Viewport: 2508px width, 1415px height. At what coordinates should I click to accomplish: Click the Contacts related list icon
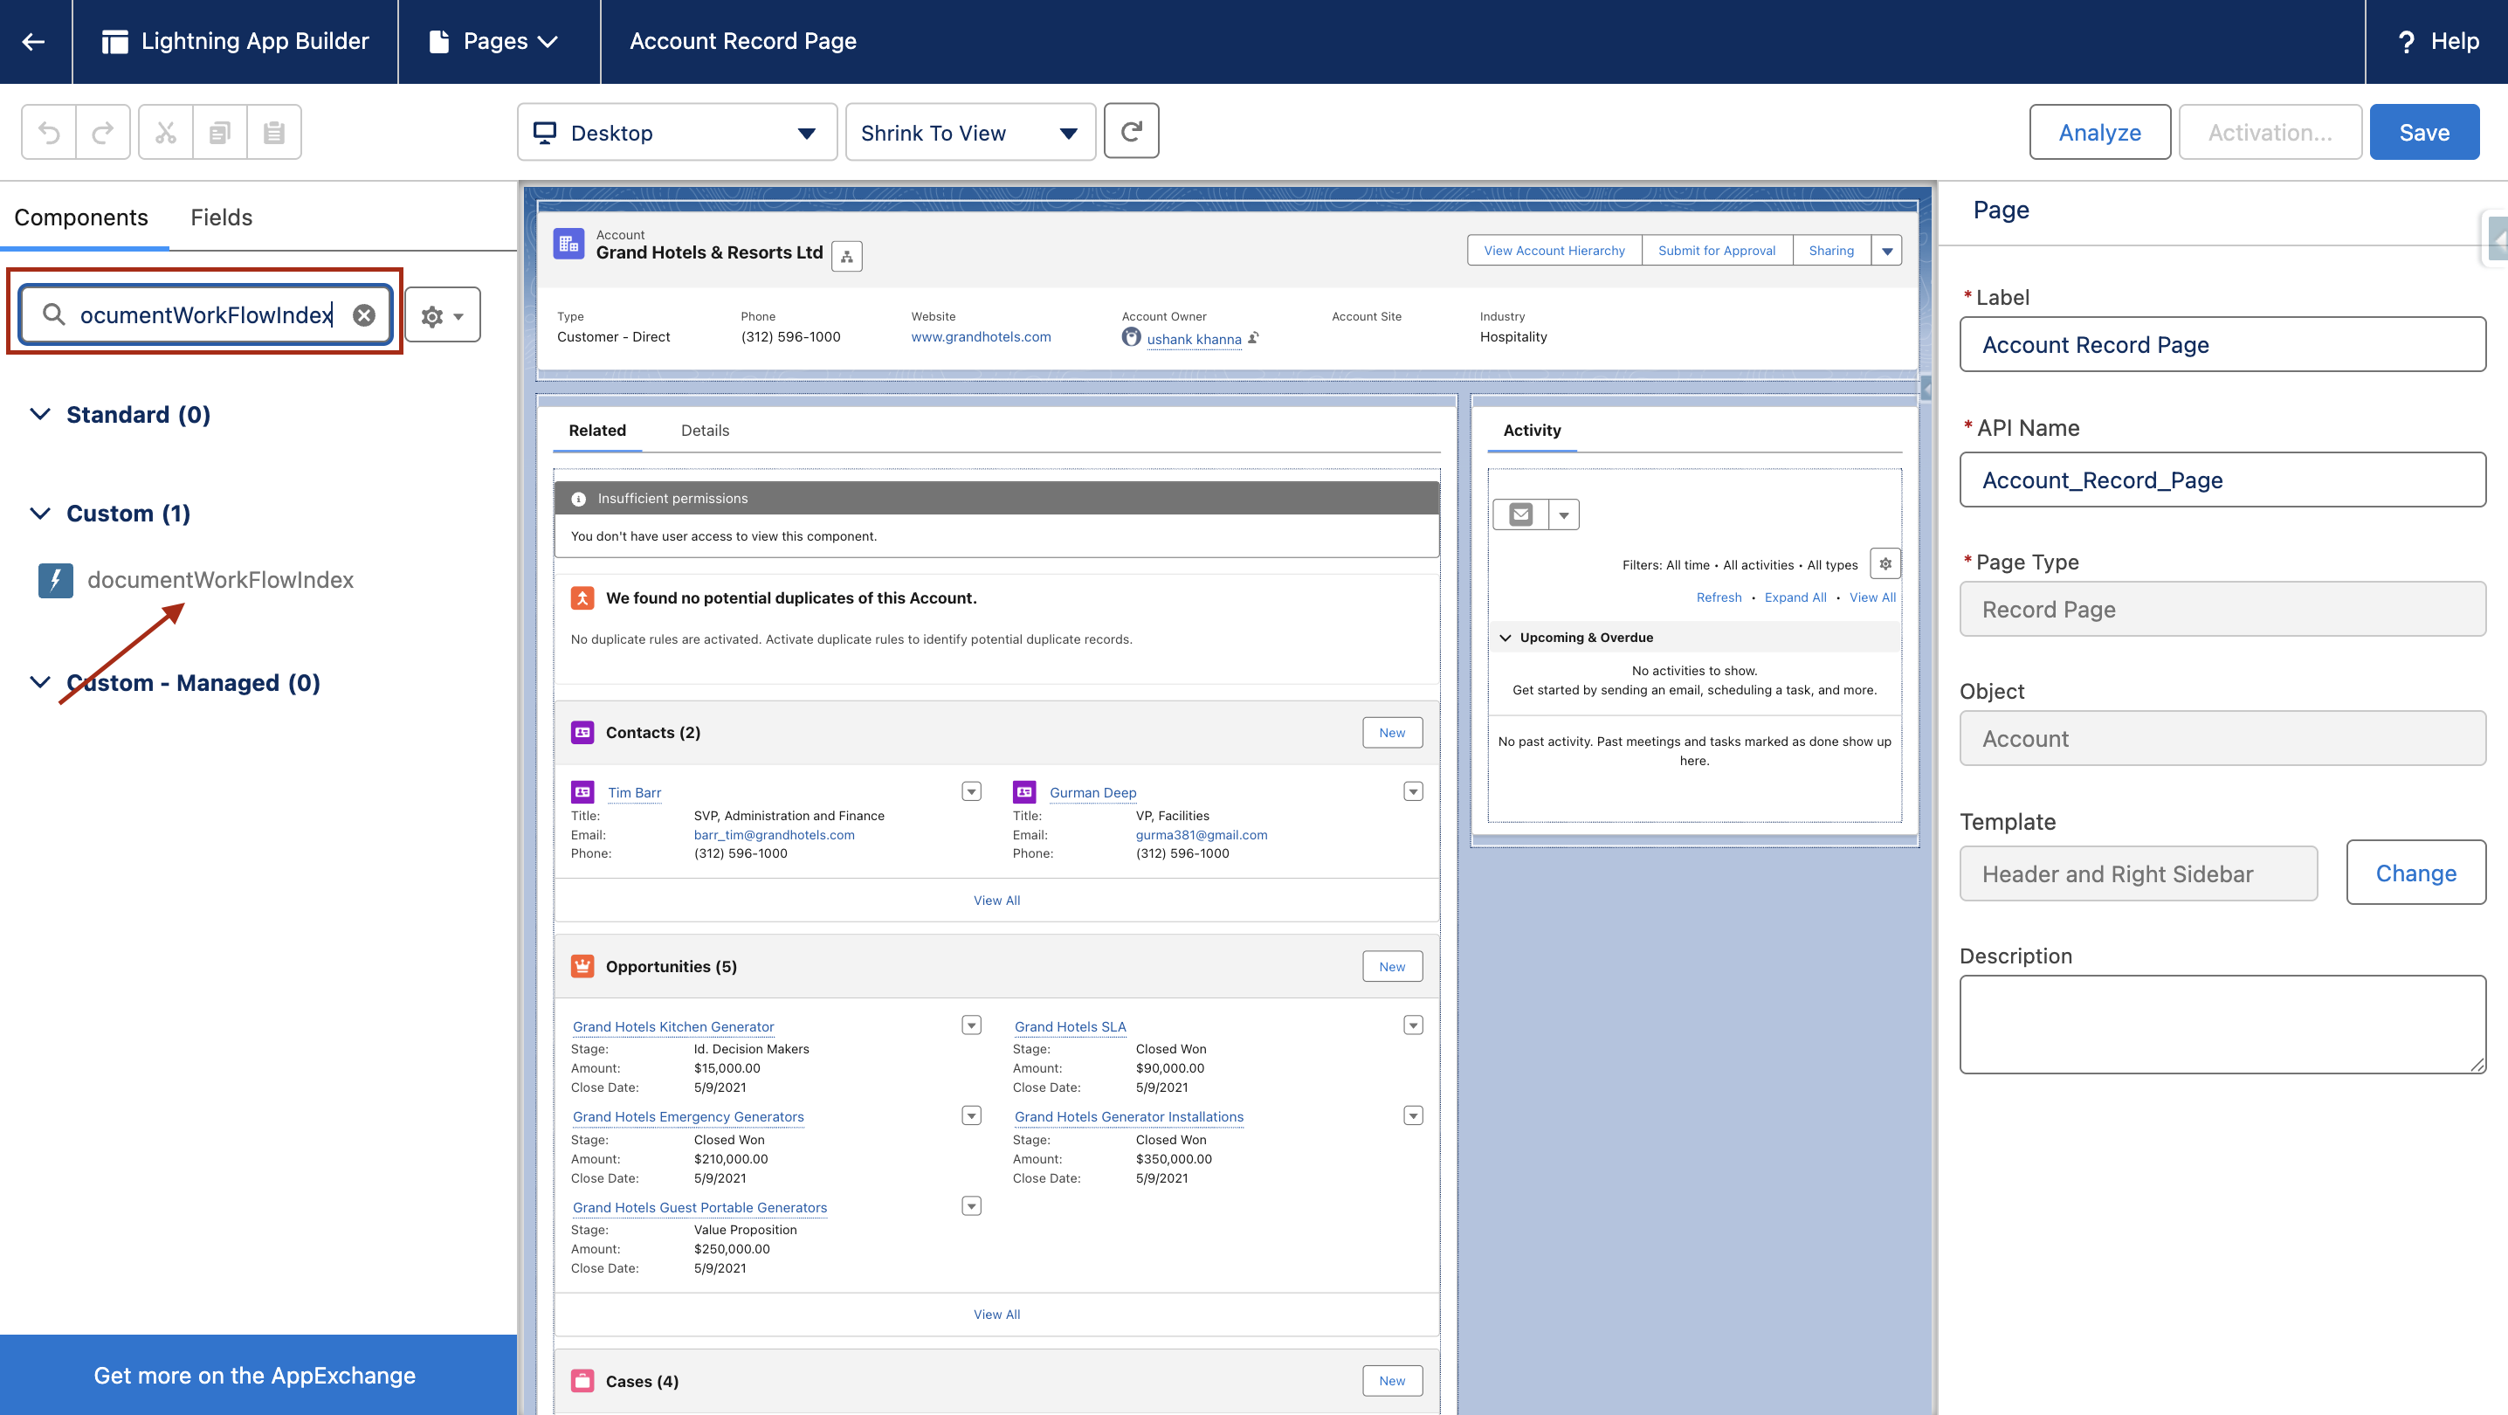point(582,732)
